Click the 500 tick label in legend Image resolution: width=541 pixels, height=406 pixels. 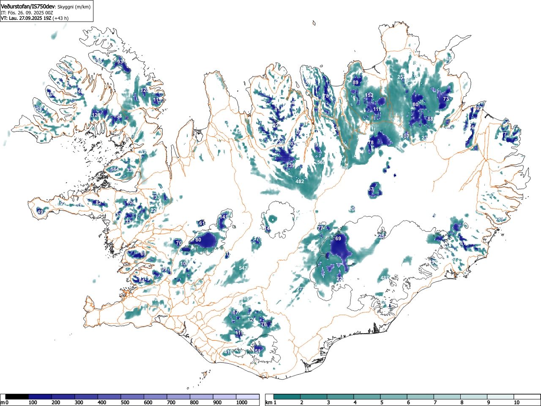tap(125, 403)
